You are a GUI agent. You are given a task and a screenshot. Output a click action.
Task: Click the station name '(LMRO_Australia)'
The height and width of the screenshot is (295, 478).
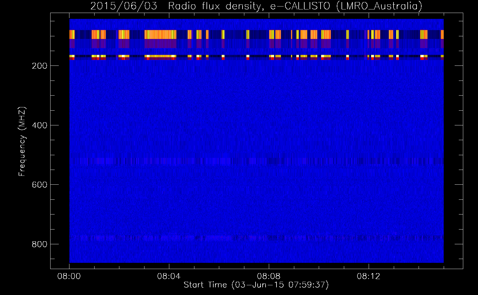pyautogui.click(x=379, y=6)
